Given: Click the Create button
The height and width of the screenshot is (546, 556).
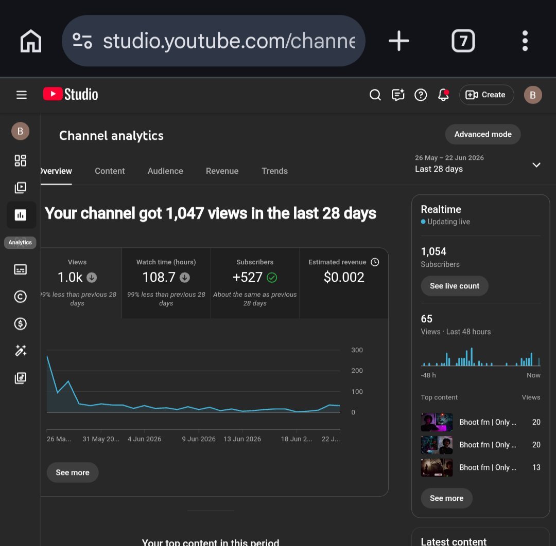Looking at the screenshot, I should click(486, 95).
